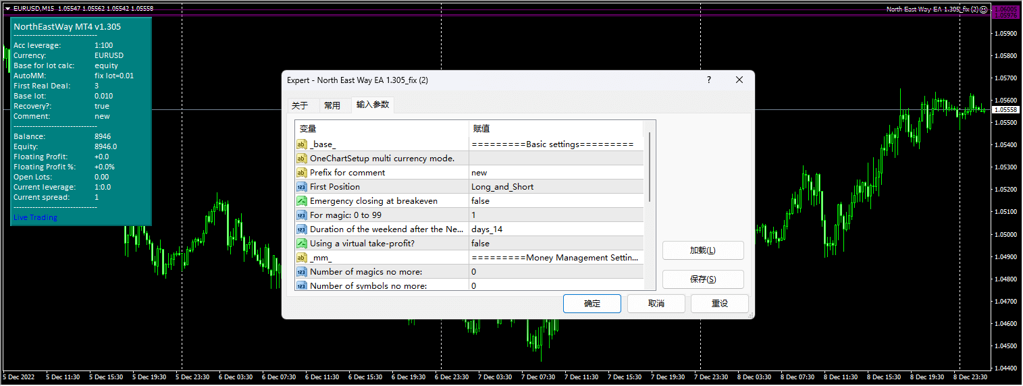Switch to the 关于 tab
Viewport: 1023px width, 386px height.
click(x=300, y=105)
